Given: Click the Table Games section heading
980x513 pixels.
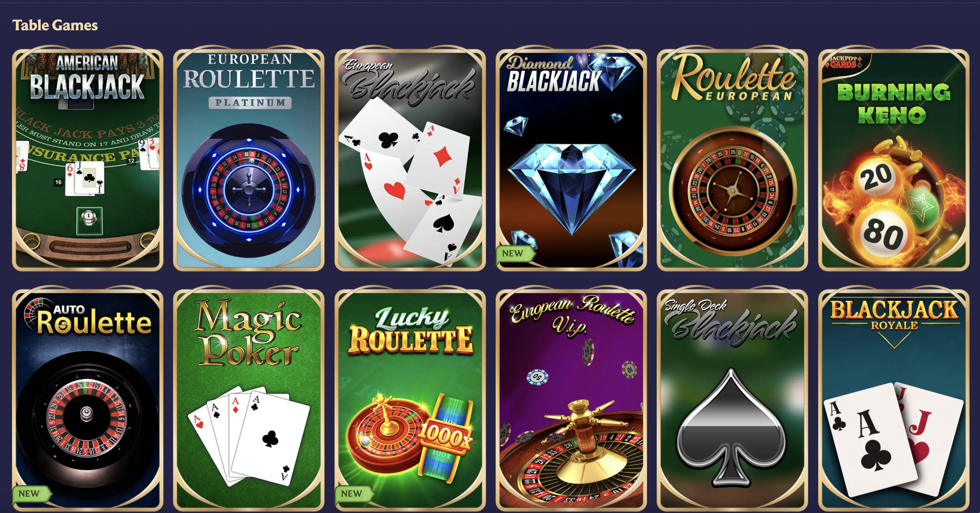Looking at the screenshot, I should 55,25.
